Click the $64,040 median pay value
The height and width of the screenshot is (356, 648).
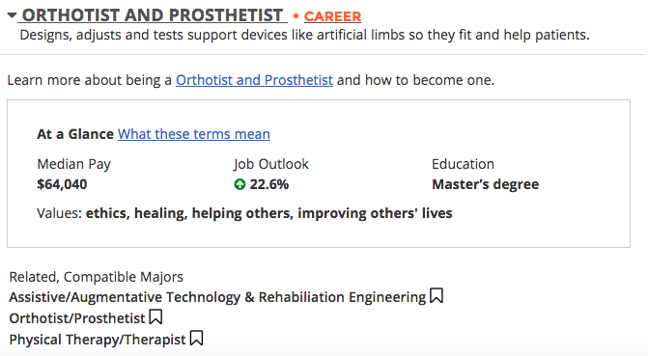click(62, 184)
